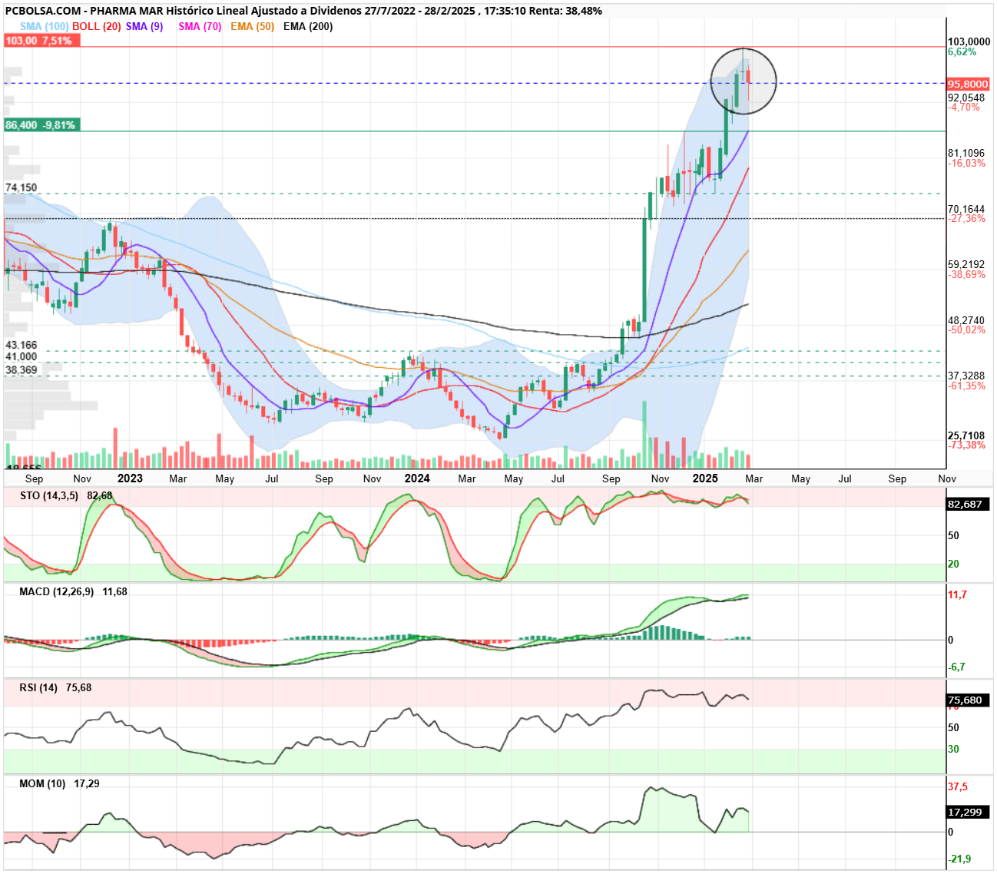The height and width of the screenshot is (874, 997).
Task: Click the 74,150 price level label
Action: (22, 187)
